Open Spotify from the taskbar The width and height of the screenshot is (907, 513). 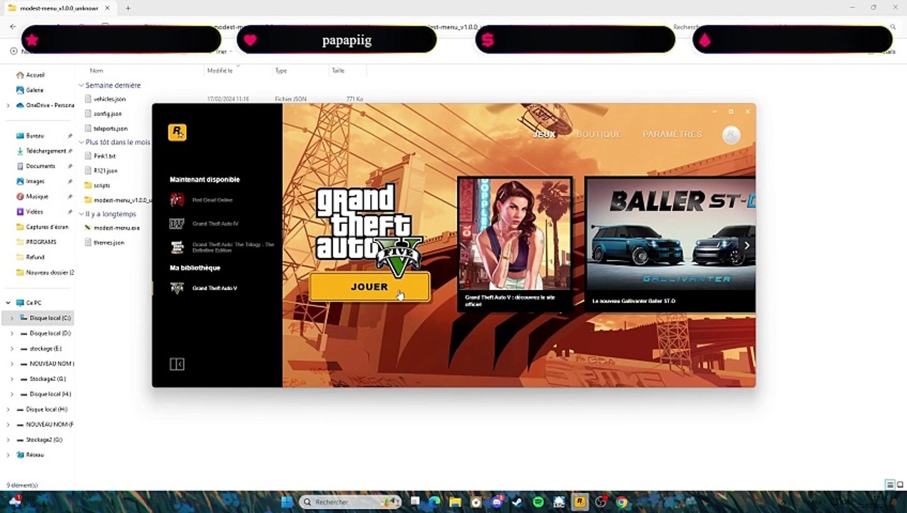tap(538, 502)
